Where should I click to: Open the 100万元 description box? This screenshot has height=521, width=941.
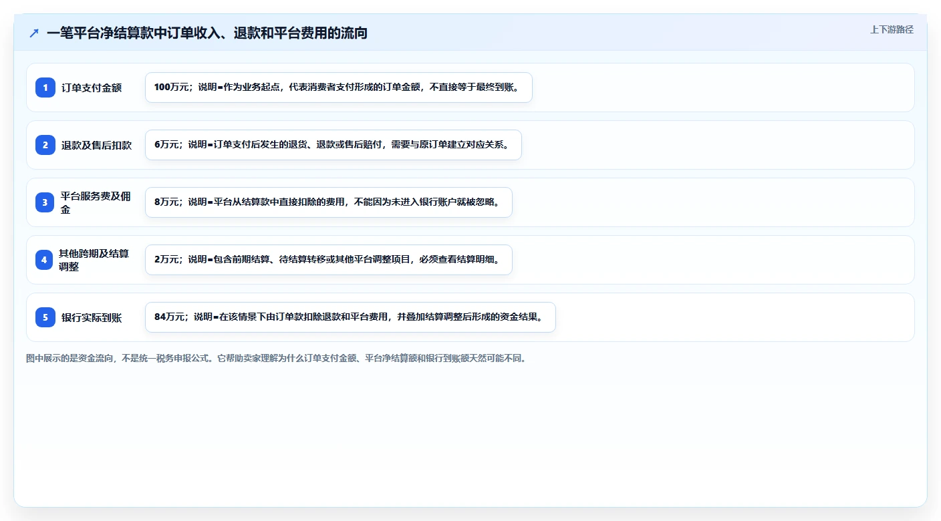tap(339, 88)
